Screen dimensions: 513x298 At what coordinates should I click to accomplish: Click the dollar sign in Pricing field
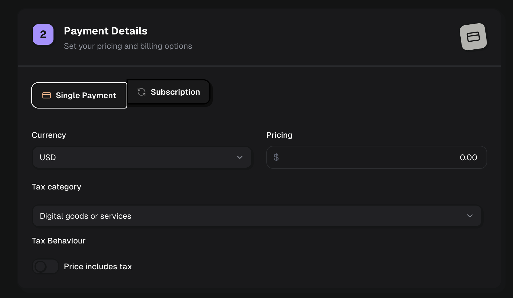pos(276,157)
